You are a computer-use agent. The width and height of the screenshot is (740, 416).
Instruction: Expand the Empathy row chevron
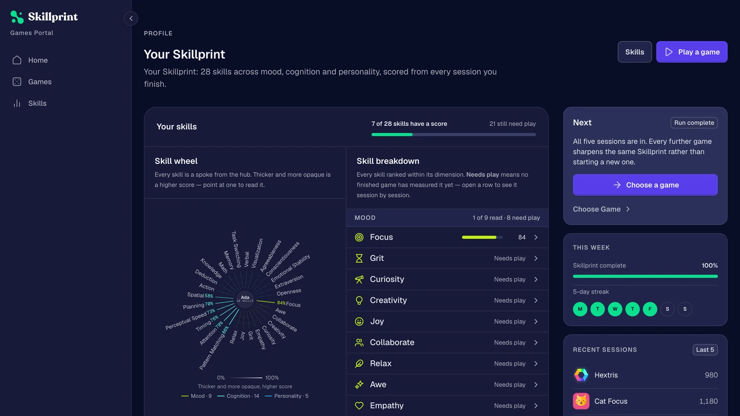[x=536, y=406]
